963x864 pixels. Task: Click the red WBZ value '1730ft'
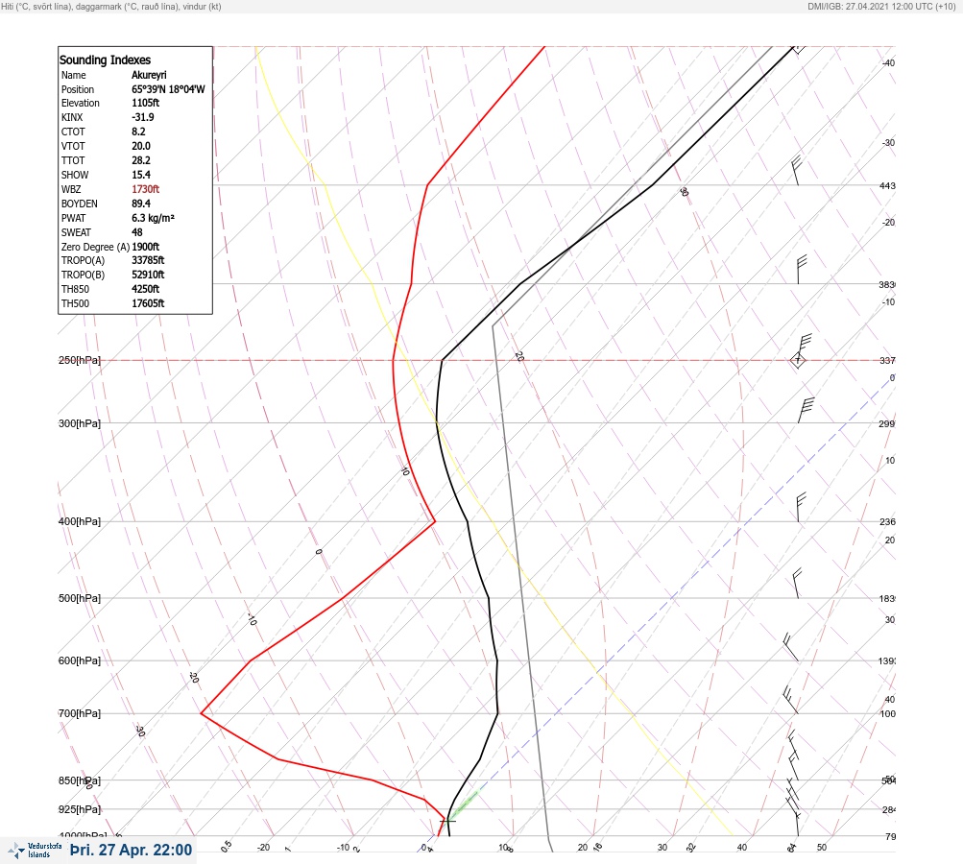pos(145,189)
